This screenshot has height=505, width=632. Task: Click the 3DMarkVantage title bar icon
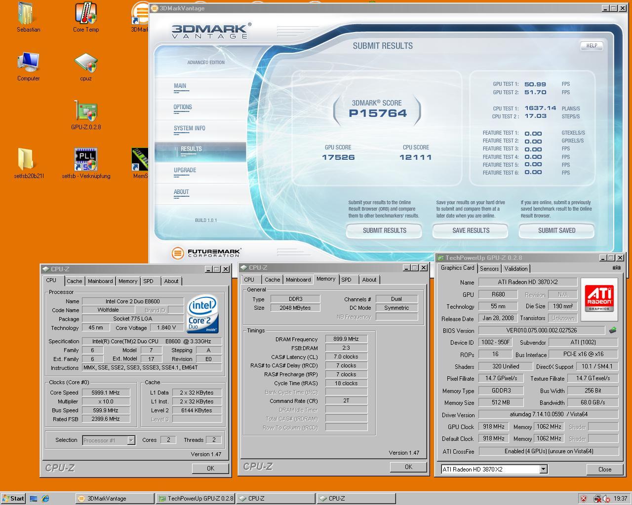pyautogui.click(x=155, y=8)
